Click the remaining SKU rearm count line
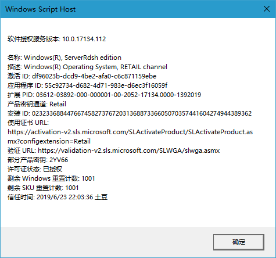This screenshot has height=258, width=276. [x=43, y=188]
